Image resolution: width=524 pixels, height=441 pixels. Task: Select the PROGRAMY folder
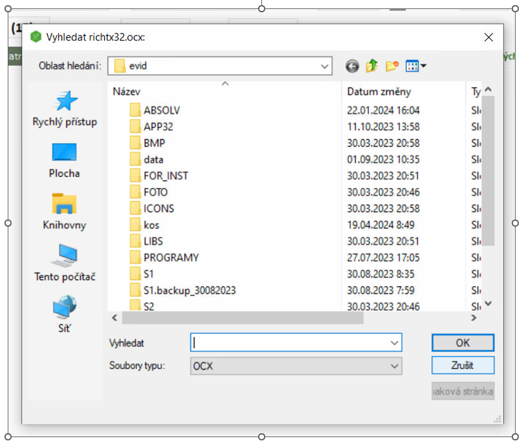click(x=171, y=258)
